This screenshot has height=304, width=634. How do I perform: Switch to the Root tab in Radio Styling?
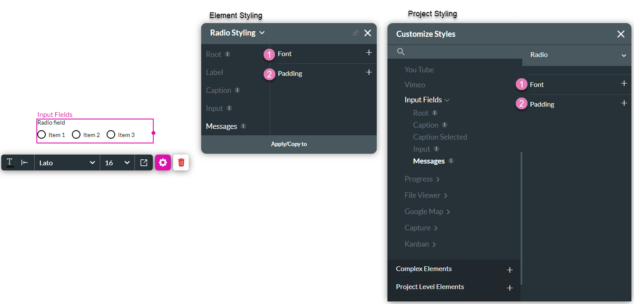click(214, 54)
